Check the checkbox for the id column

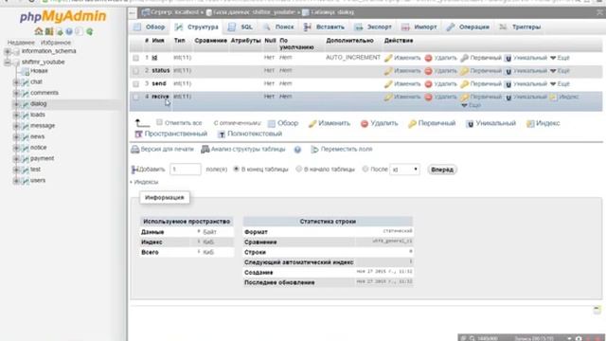pos(135,58)
